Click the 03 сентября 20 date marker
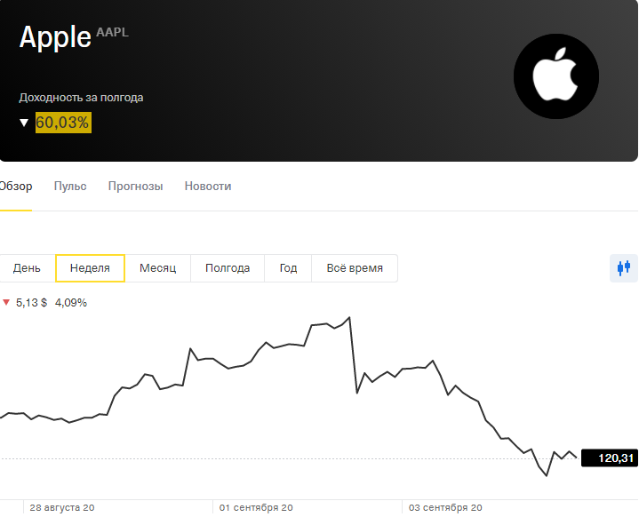This screenshot has width=639, height=525. [445, 508]
